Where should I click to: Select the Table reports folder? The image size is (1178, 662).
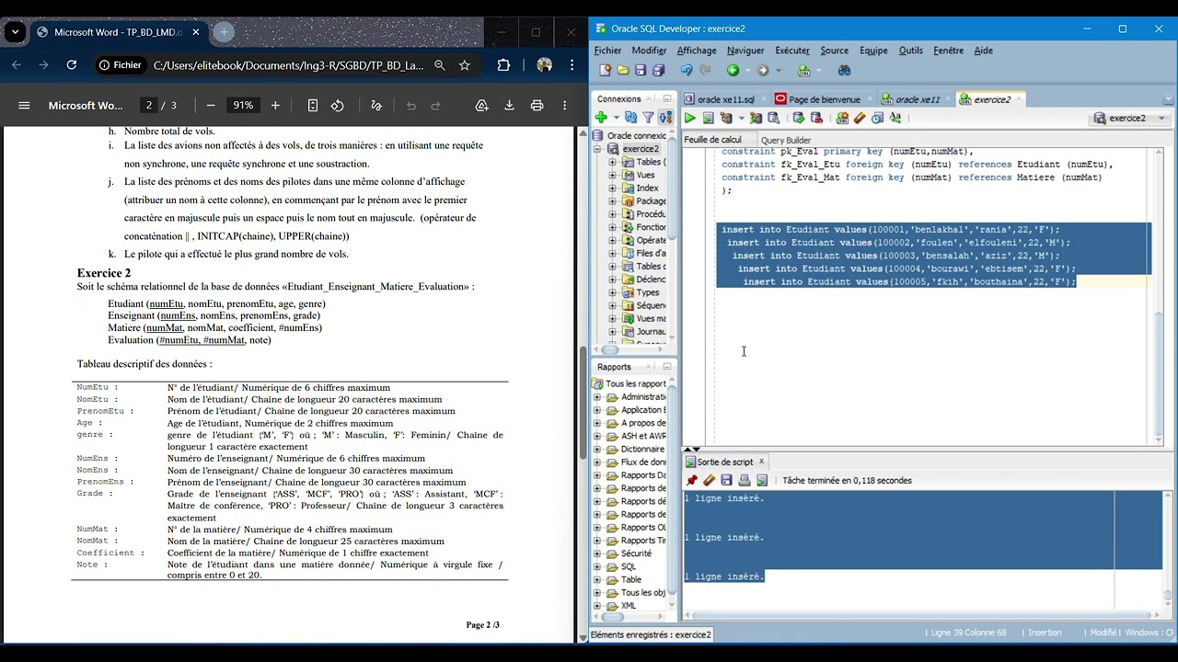[x=631, y=579]
